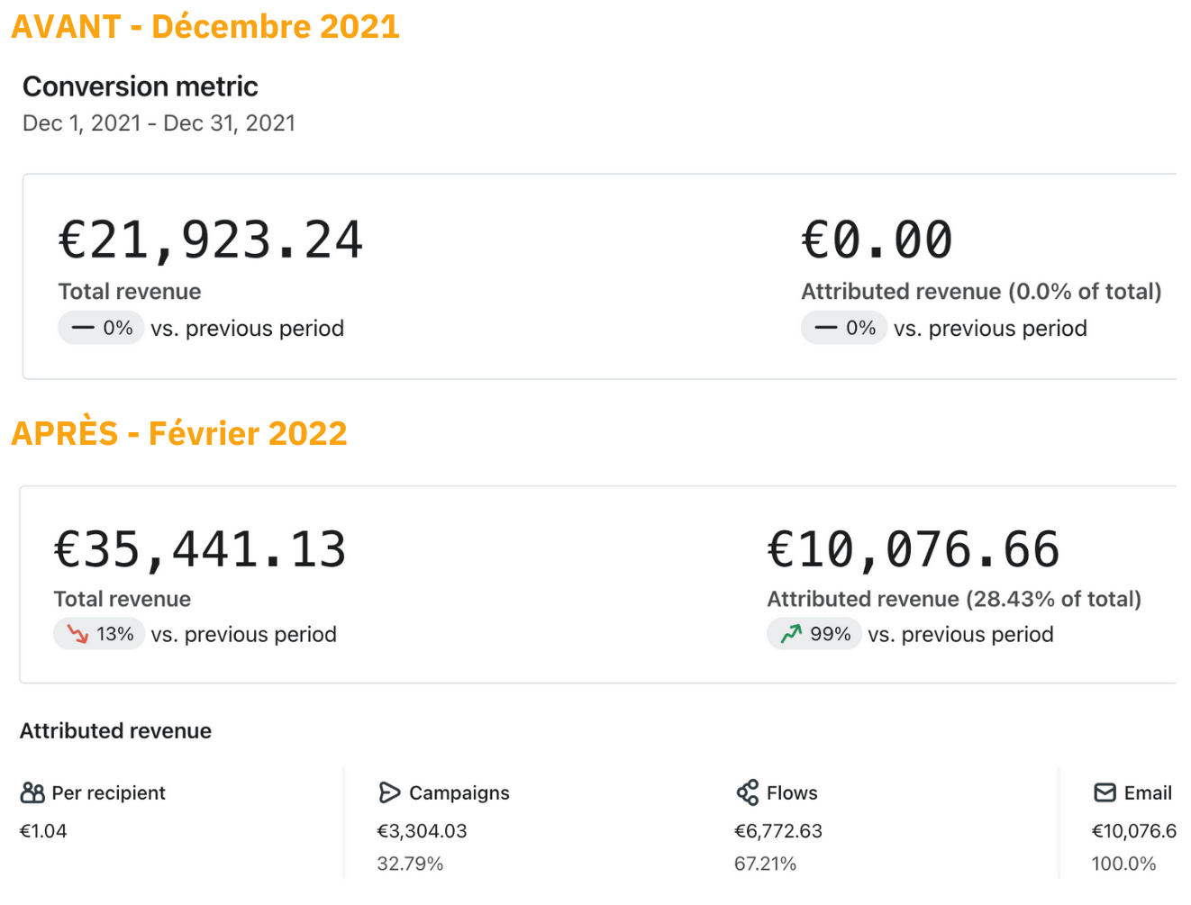Click the Campaigns paper-plane icon
The width and height of the screenshot is (1191, 905).
(389, 792)
